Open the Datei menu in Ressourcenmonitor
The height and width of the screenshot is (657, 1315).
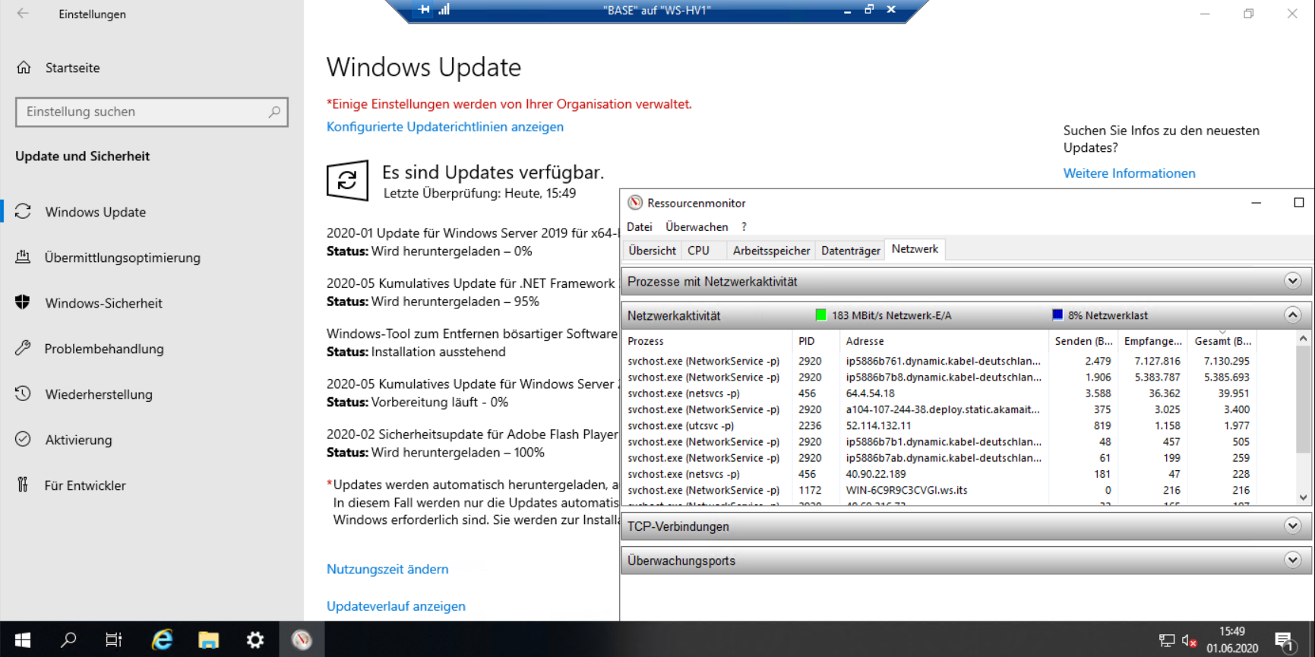click(640, 226)
